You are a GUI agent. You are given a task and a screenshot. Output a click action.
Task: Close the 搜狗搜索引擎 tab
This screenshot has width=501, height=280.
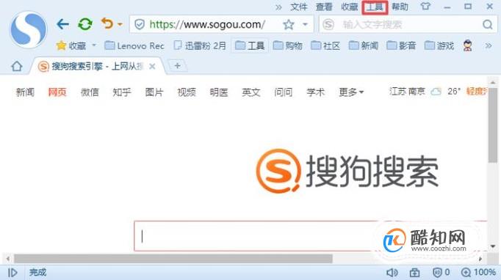pos(152,66)
